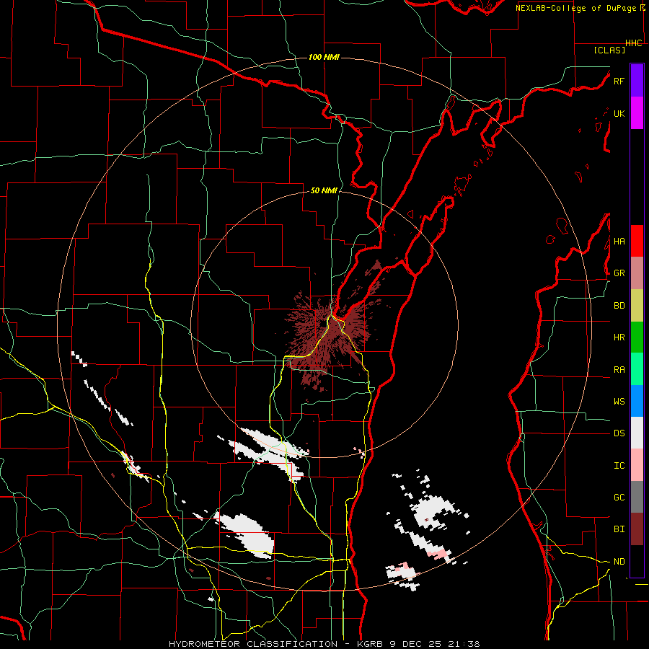The image size is (649, 649).
Task: Click the 'IC' legend label text
Action: (619, 466)
